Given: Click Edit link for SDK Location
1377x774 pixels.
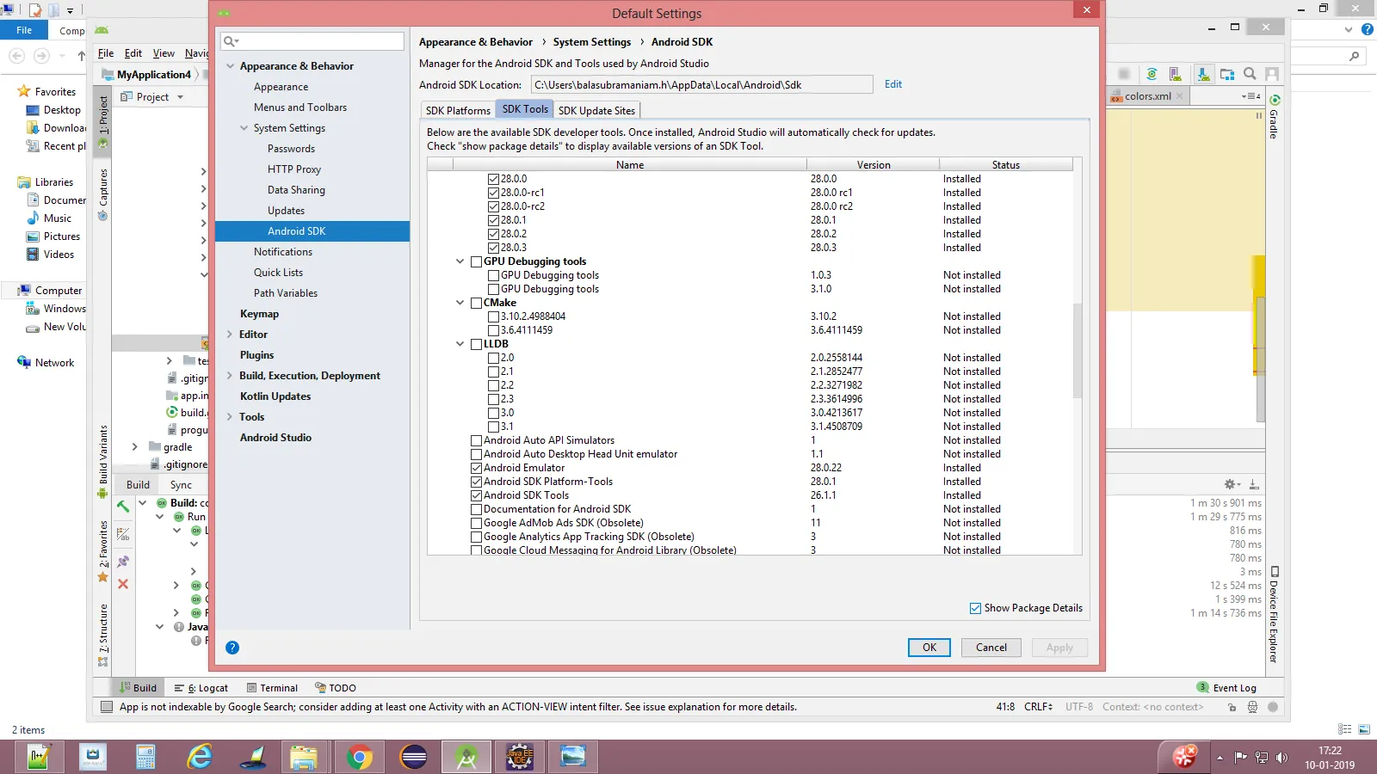Looking at the screenshot, I should tap(893, 84).
